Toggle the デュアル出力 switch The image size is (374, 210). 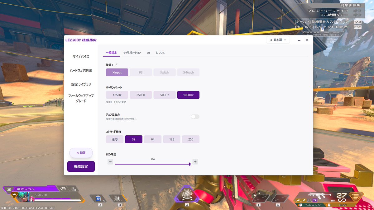pyautogui.click(x=195, y=117)
